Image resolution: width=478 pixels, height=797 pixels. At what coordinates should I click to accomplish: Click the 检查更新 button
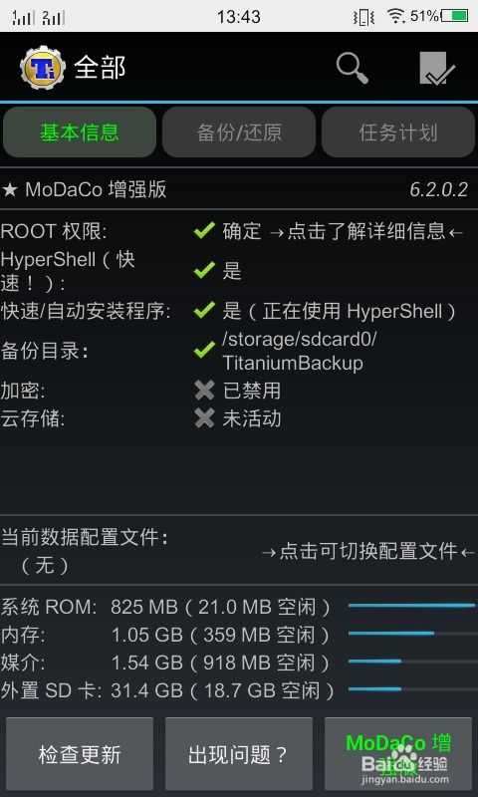(80, 754)
